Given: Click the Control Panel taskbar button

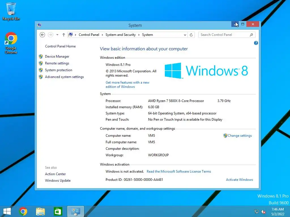Looking at the screenshot, I should click(x=75, y=211).
